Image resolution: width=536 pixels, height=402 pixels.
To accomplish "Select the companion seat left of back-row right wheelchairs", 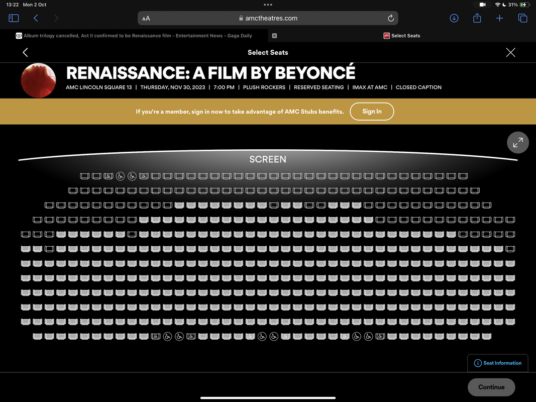I will click(345, 336).
